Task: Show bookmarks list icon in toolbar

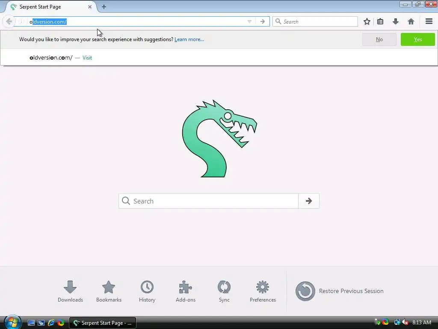Action: [380, 21]
